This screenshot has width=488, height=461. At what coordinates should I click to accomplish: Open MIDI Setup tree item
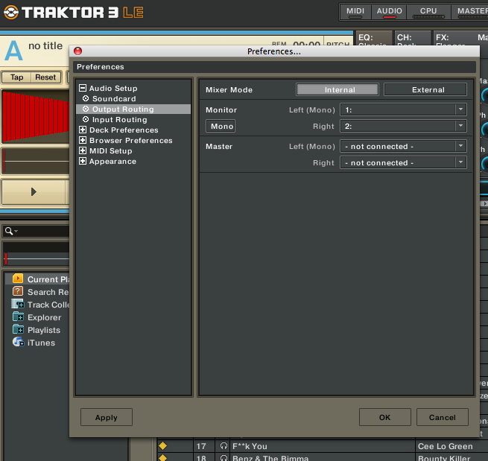111,151
